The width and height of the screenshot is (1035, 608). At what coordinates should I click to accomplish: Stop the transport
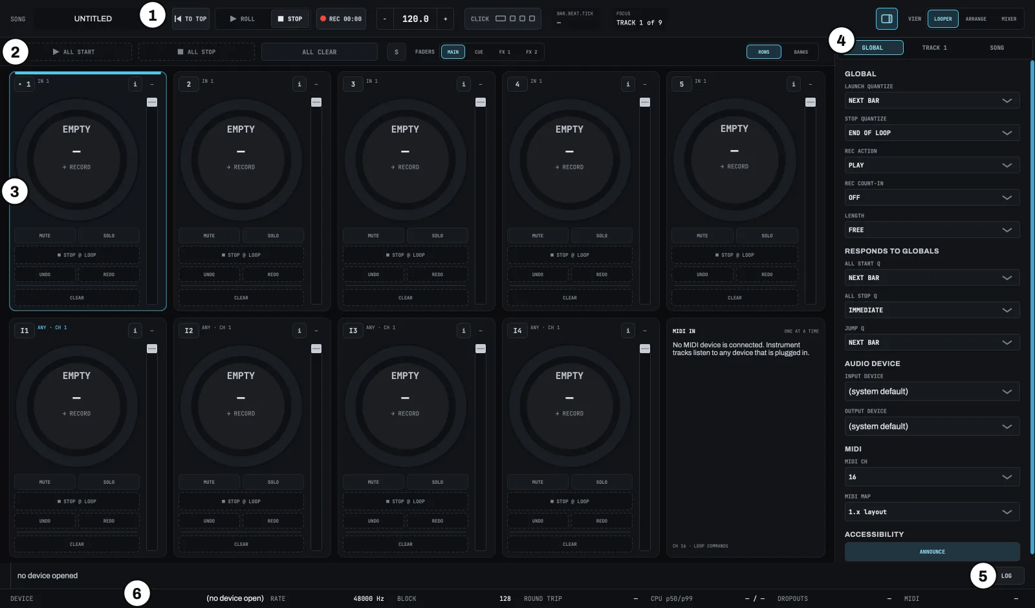pos(290,19)
